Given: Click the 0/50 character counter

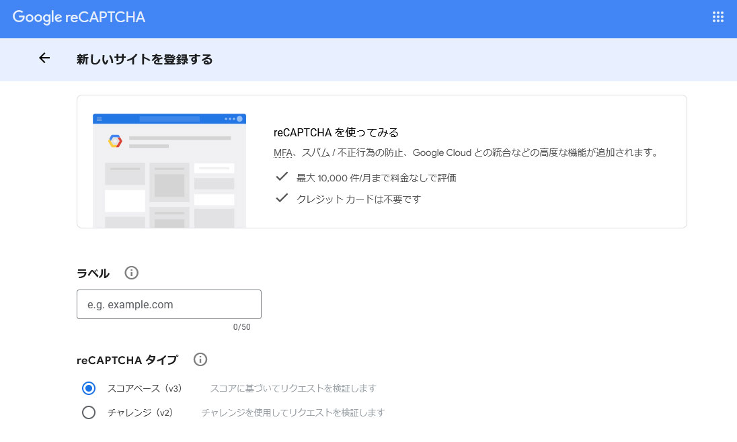Looking at the screenshot, I should pos(241,327).
